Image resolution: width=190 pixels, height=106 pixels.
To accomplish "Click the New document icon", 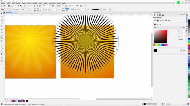I will click(x=1, y=6).
